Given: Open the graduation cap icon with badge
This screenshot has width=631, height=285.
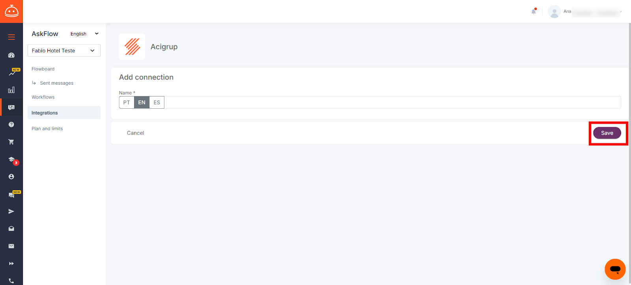Looking at the screenshot, I should click(x=12, y=160).
